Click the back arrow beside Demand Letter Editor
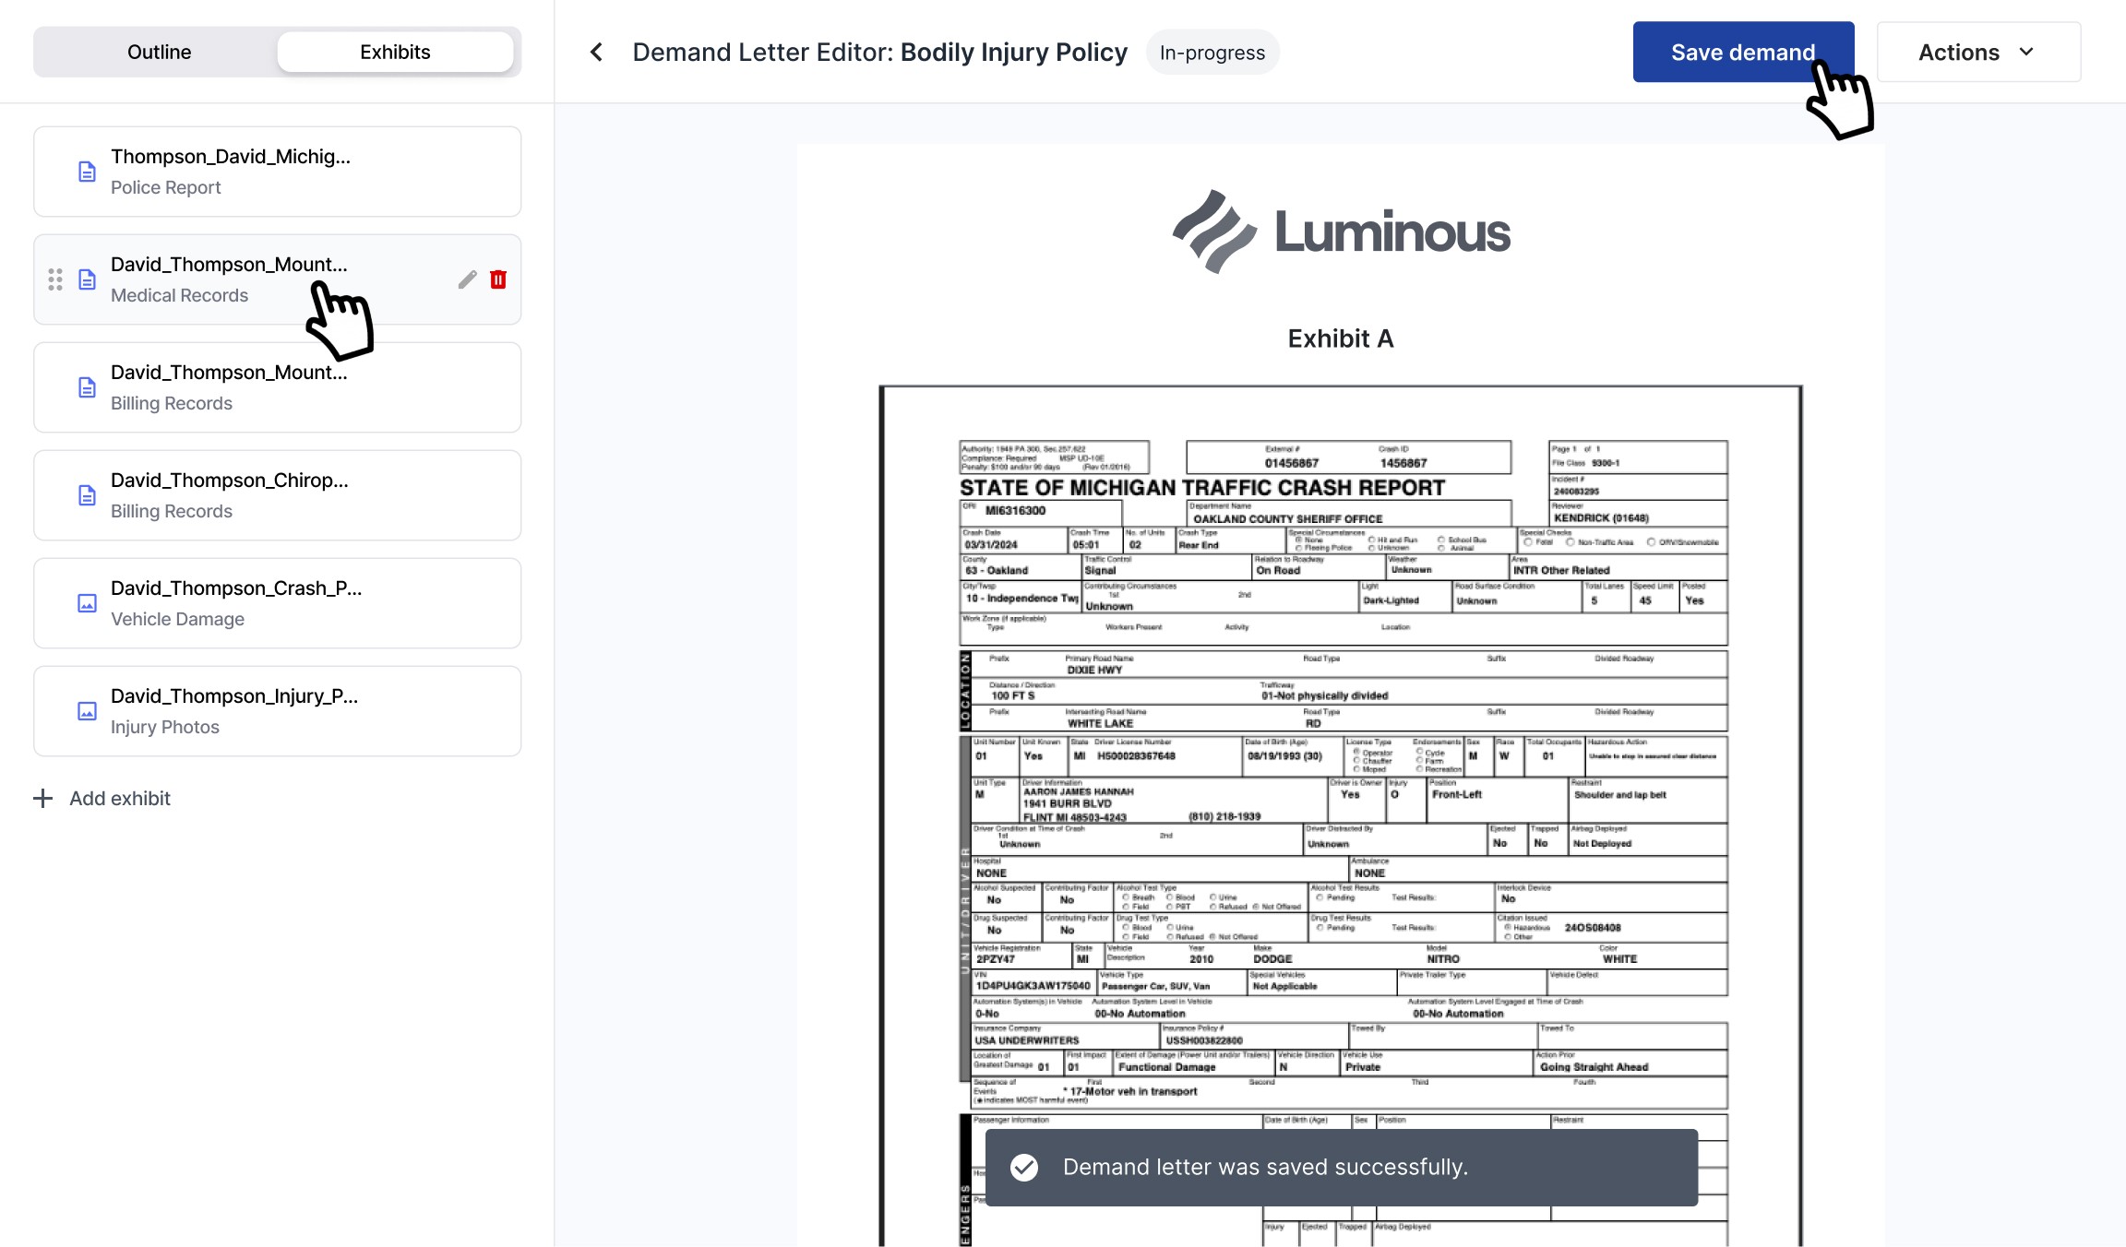 (596, 53)
